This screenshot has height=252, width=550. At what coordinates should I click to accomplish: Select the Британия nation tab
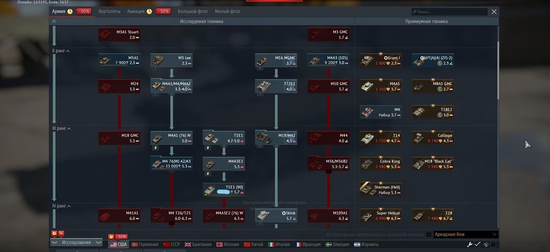(198, 245)
